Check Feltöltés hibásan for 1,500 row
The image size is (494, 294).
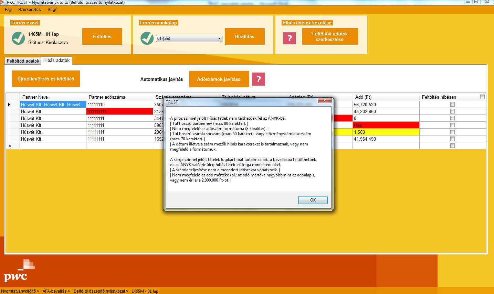[x=452, y=132]
